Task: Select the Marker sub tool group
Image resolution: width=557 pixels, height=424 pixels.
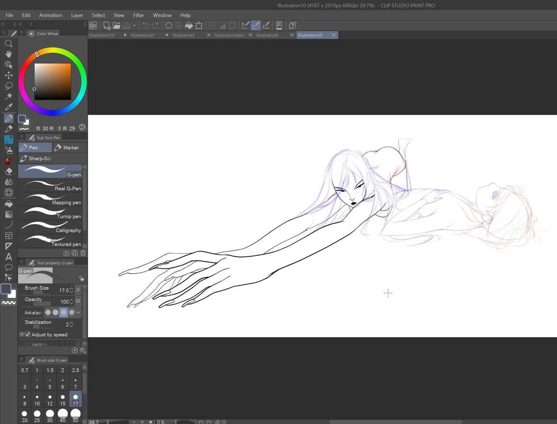Action: [70, 148]
